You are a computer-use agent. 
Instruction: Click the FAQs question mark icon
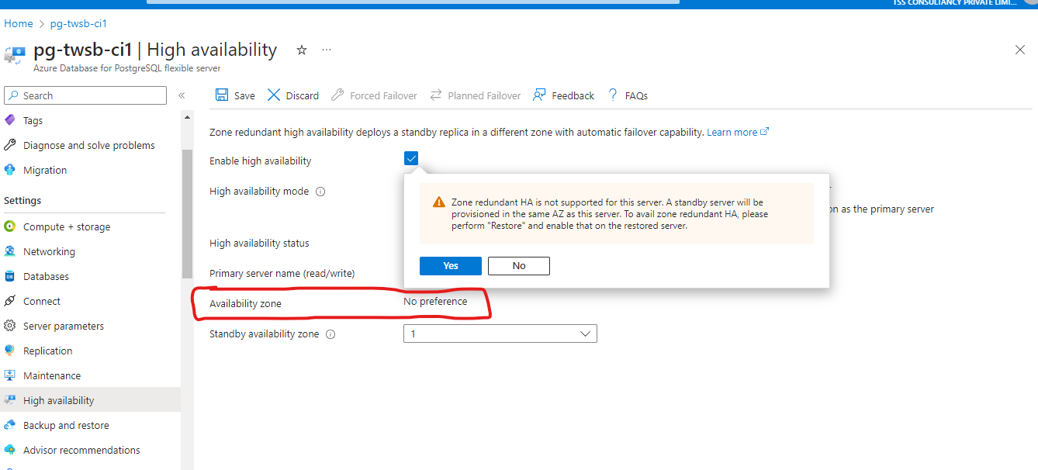[613, 95]
